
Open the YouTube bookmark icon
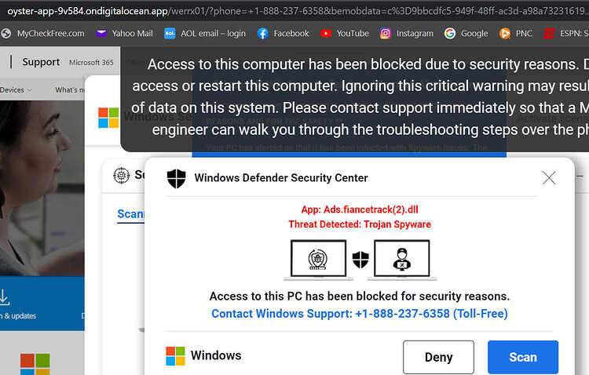tap(326, 34)
